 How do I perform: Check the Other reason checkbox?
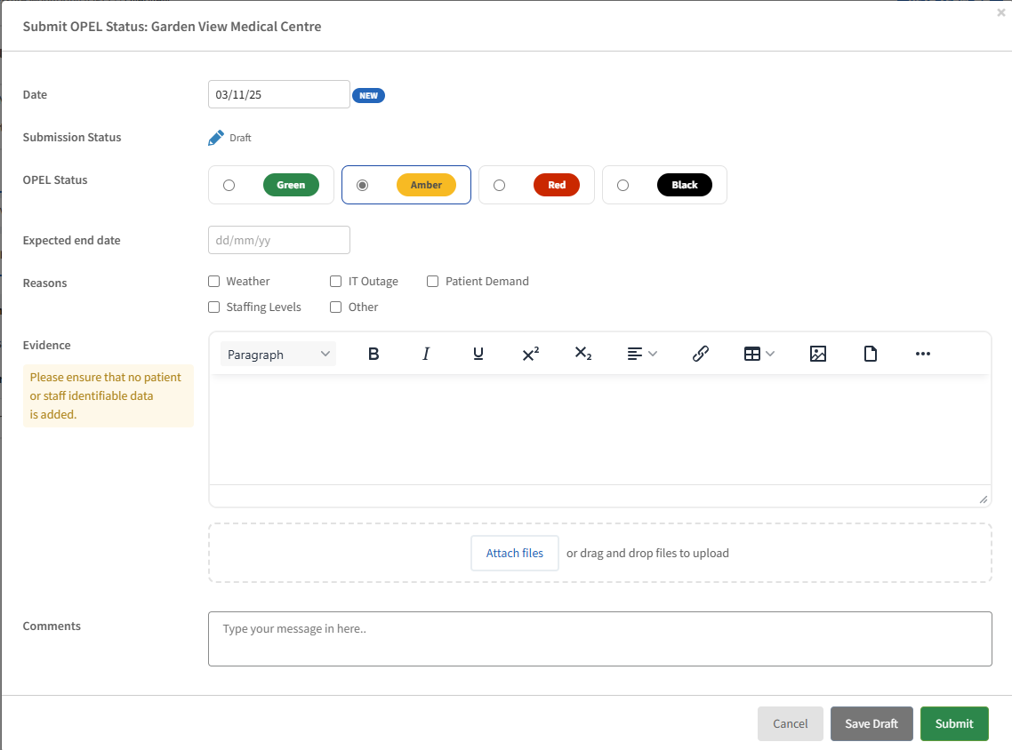pyautogui.click(x=335, y=307)
